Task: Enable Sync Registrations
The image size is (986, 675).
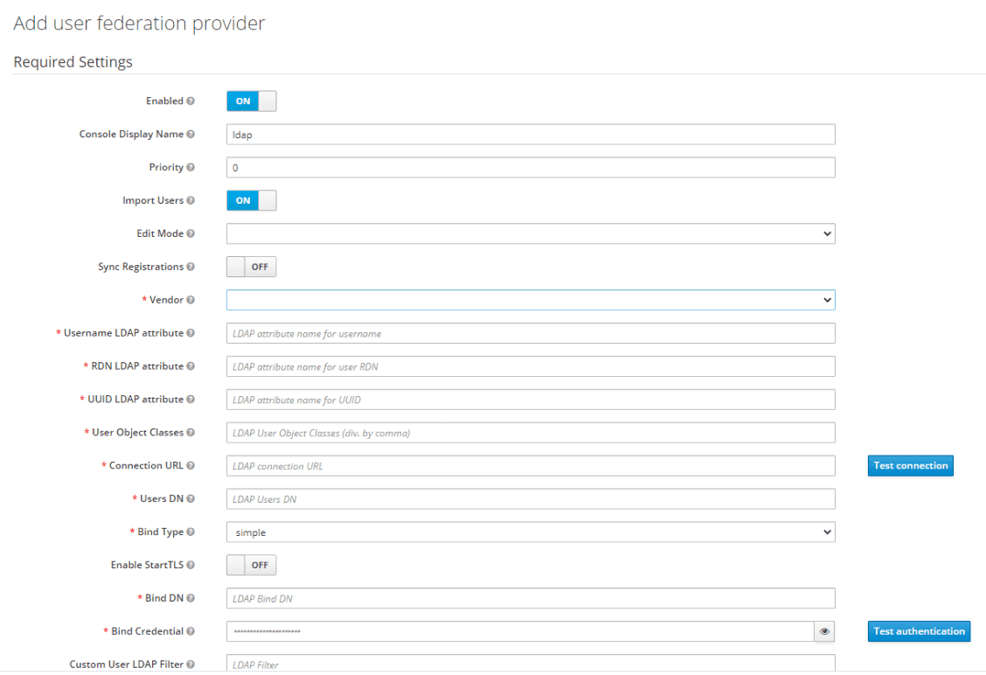Action: click(x=251, y=266)
